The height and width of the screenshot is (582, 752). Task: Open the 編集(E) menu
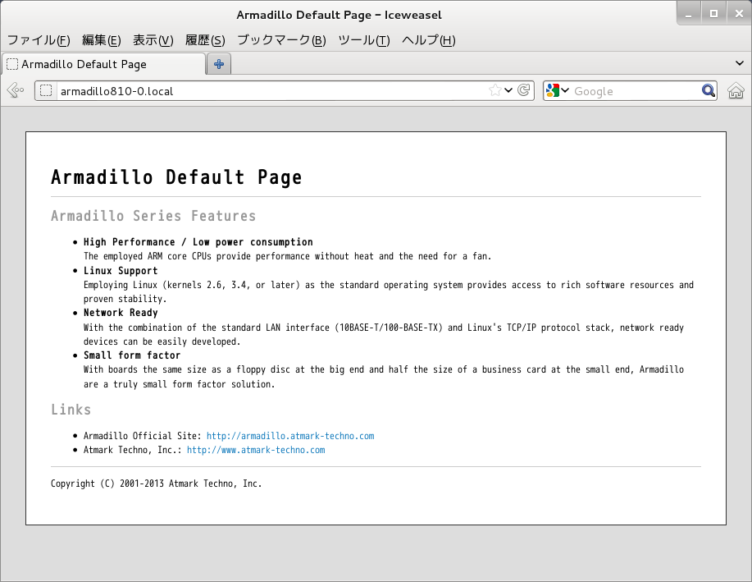[101, 40]
